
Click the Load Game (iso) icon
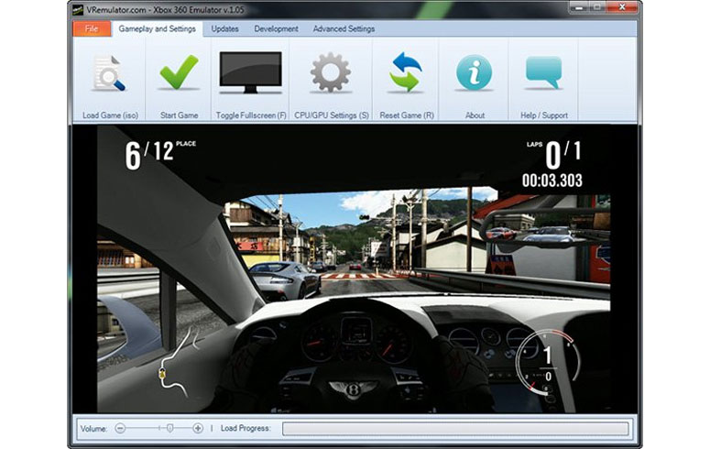click(109, 73)
